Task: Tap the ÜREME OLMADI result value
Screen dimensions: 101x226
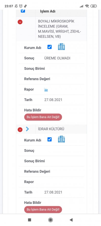Action: pos(57,58)
